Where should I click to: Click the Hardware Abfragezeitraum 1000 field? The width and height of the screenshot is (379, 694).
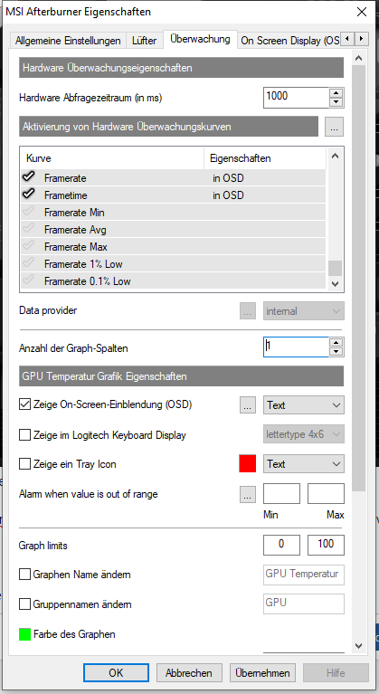(x=297, y=98)
